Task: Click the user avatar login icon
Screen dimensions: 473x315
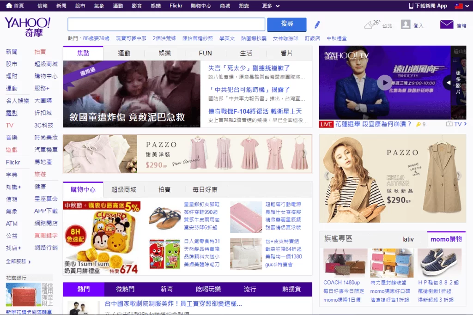Action: pyautogui.click(x=406, y=24)
